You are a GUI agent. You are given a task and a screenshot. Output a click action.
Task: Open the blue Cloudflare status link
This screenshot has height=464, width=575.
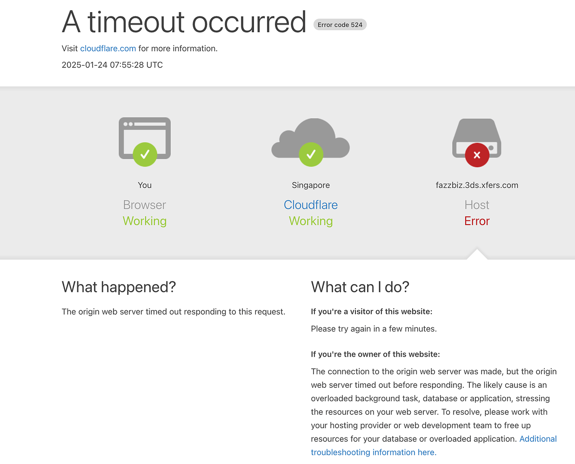(x=311, y=205)
